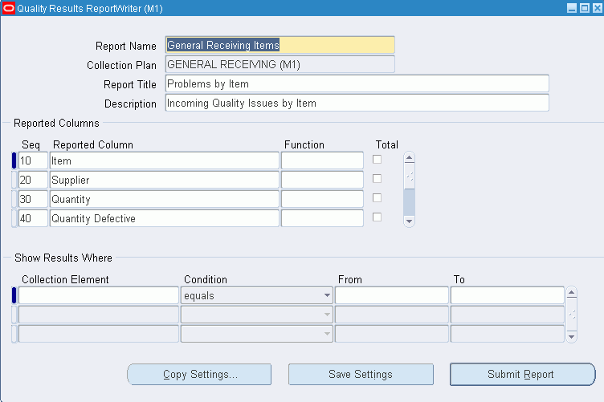Click the Function field for Supplier row
Screen dimensions: 604x402
click(x=322, y=180)
